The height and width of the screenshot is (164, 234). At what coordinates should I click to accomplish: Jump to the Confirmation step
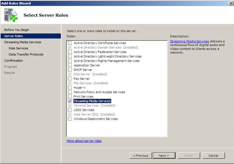click(14, 60)
